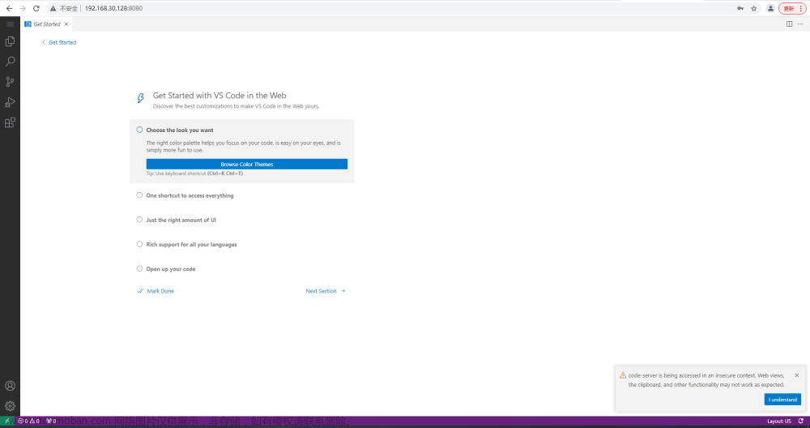
Task: Click the not-secure warning icon
Action: pyautogui.click(x=53, y=8)
